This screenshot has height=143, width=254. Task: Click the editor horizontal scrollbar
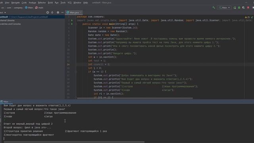[135, 98]
